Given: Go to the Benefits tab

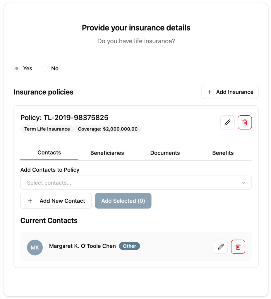Looking at the screenshot, I should coord(223,153).
